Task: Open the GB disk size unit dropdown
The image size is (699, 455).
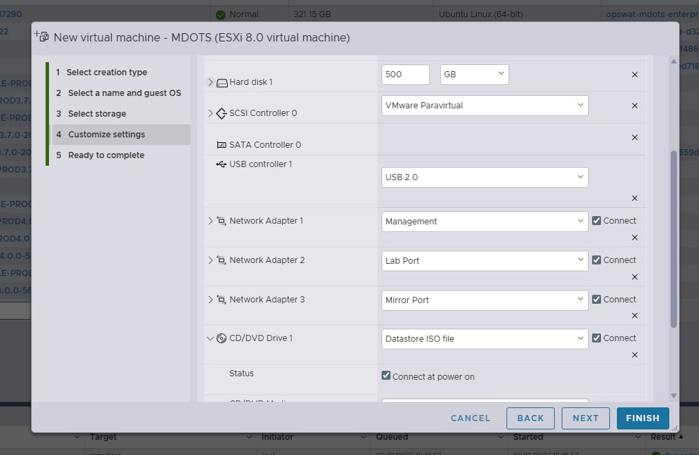Action: tap(474, 75)
